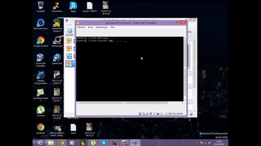261x146 pixels.
Task: Click taskbar clock showing 23:35
Action: [x=219, y=143]
